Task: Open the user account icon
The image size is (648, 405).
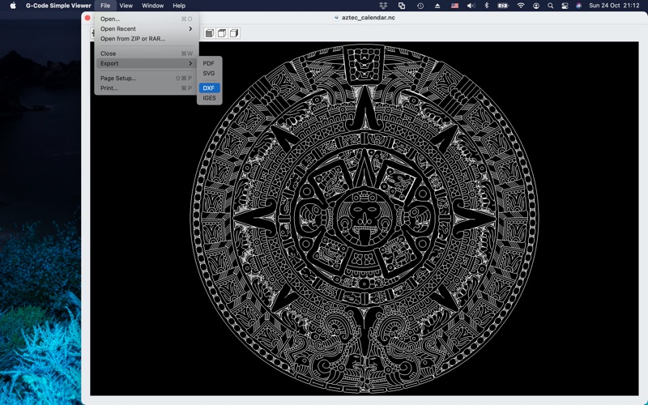Action: [536, 6]
